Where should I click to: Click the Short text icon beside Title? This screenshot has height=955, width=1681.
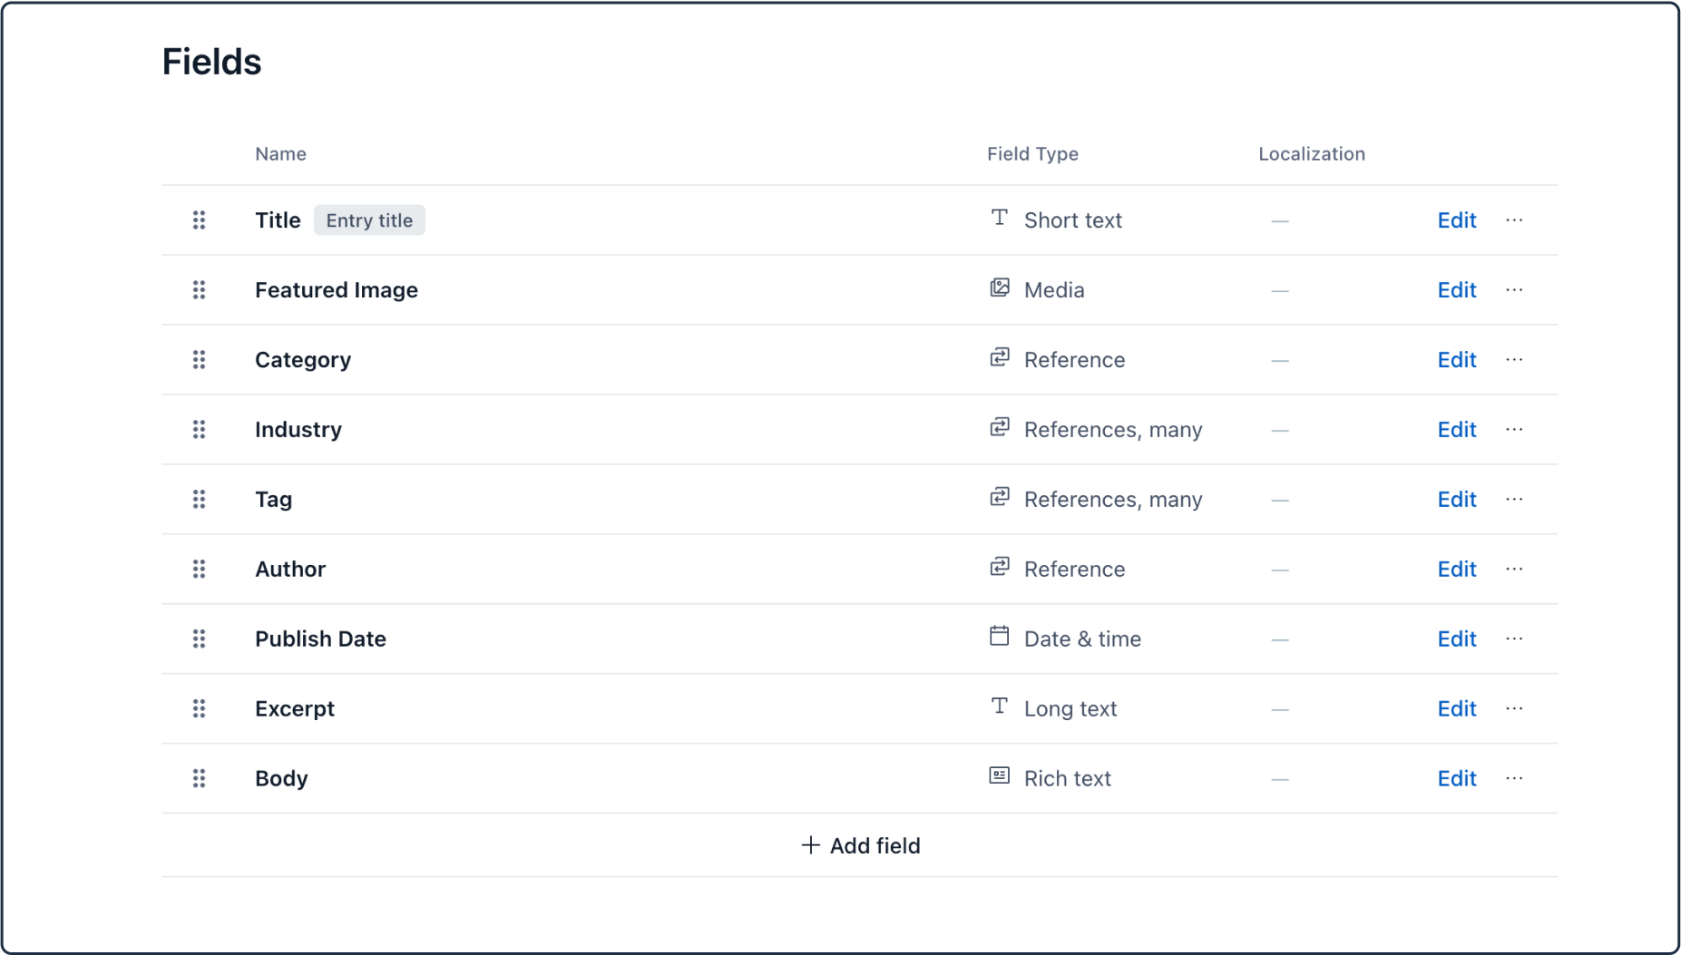coord(999,219)
